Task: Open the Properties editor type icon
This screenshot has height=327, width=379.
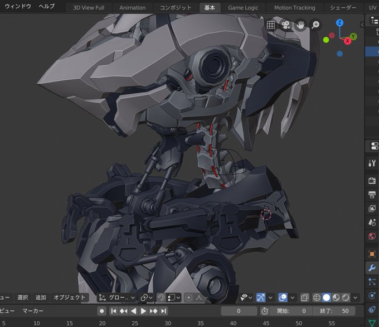Action: pos(374,146)
